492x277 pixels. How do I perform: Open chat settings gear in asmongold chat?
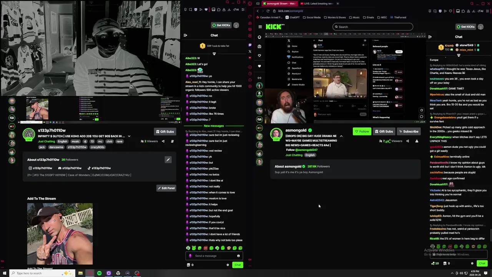click(472, 264)
